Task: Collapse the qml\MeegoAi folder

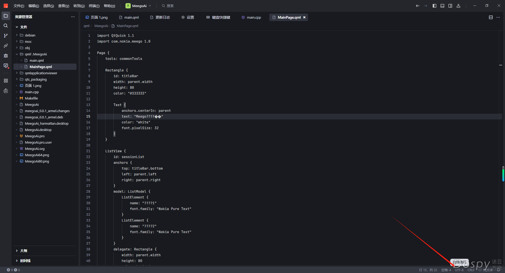Action: pos(17,54)
